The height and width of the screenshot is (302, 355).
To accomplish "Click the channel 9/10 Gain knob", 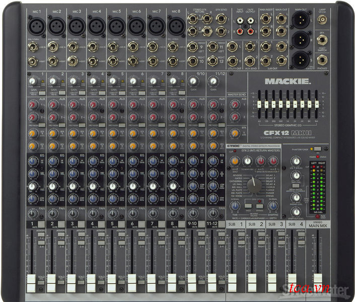I will (193, 81).
